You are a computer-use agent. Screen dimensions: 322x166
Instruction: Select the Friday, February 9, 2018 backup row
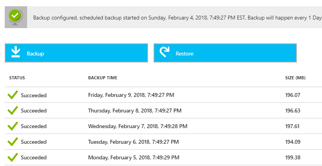[163, 95]
